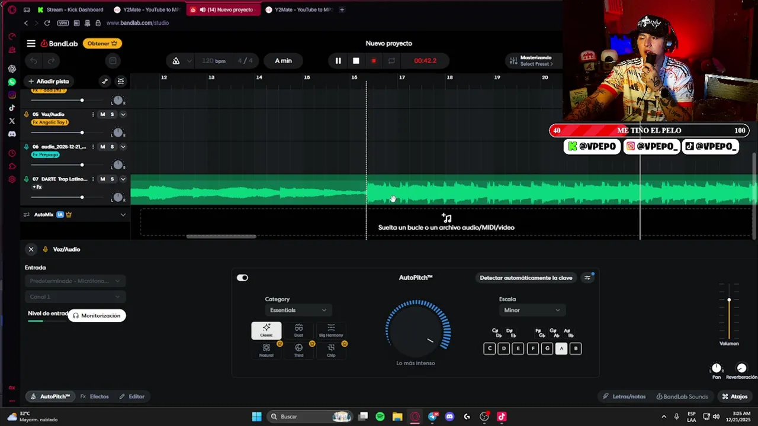The image size is (758, 426).
Task: Open the Predeterminado Micrófono input dropdown
Action: [x=75, y=281]
